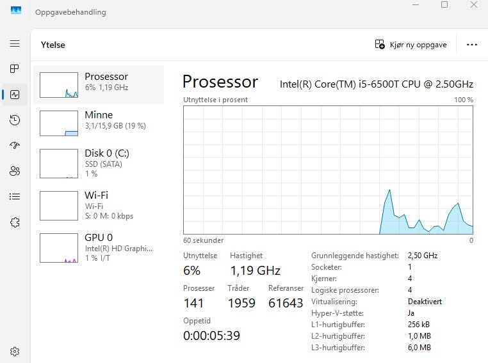Click the Utnyttelse i prosent label
Image resolution: width=488 pixels, height=363 pixels.
[215, 100]
